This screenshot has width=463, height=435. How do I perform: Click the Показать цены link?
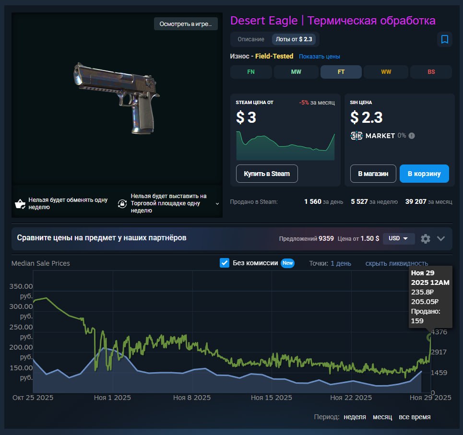(x=319, y=57)
